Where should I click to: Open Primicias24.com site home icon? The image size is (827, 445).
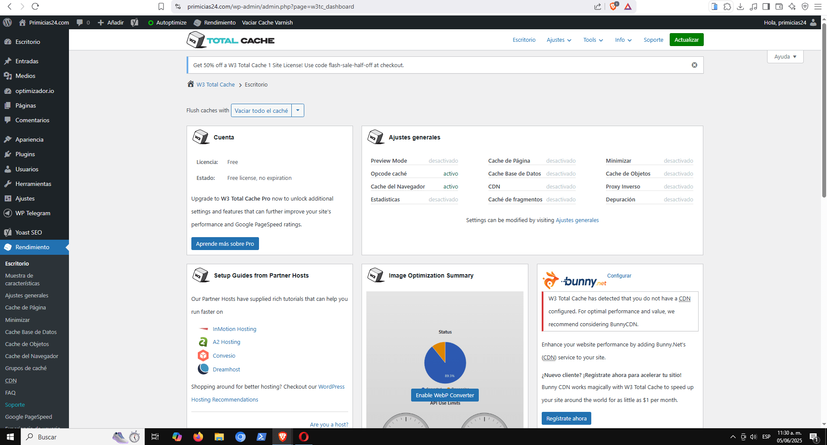click(x=22, y=22)
